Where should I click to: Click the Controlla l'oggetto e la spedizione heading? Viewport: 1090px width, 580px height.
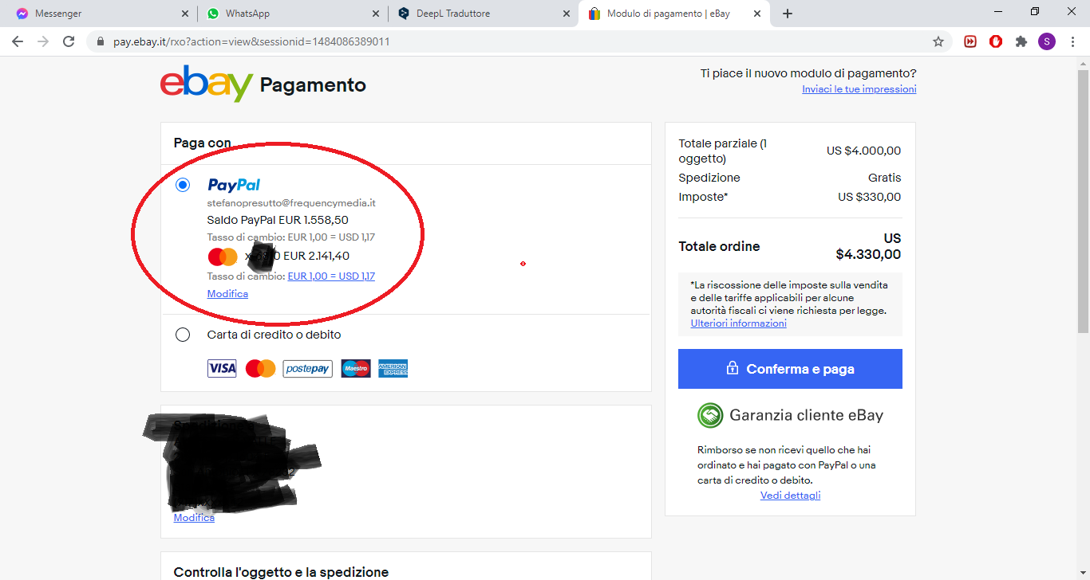click(x=281, y=572)
